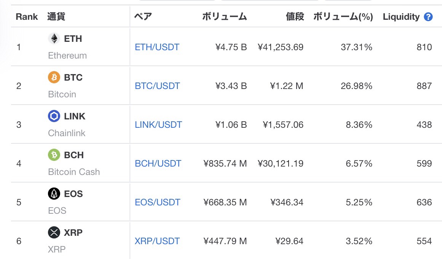This screenshot has height=259, width=442.
Task: Click the Ethereum coin icon
Action: [x=54, y=38]
